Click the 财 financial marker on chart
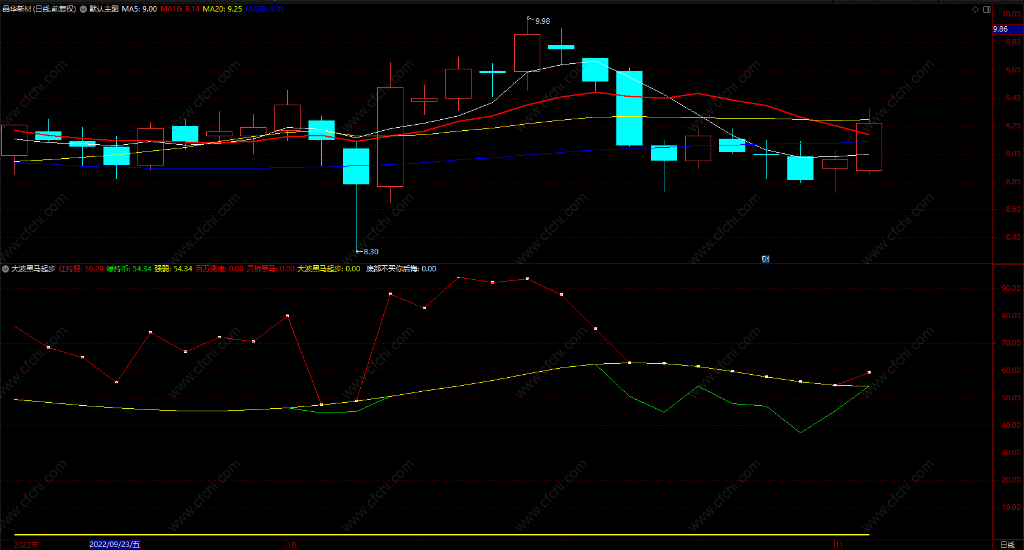 coord(765,259)
